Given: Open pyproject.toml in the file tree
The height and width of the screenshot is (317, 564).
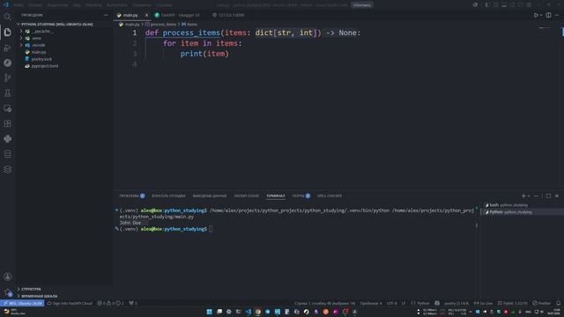Looking at the screenshot, I should (44, 66).
